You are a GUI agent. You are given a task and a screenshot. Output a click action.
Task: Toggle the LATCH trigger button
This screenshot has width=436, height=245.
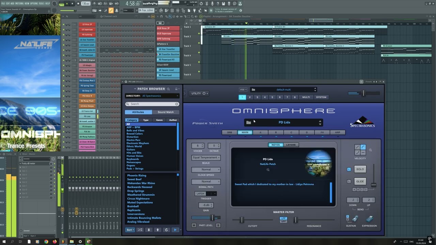tap(200, 194)
